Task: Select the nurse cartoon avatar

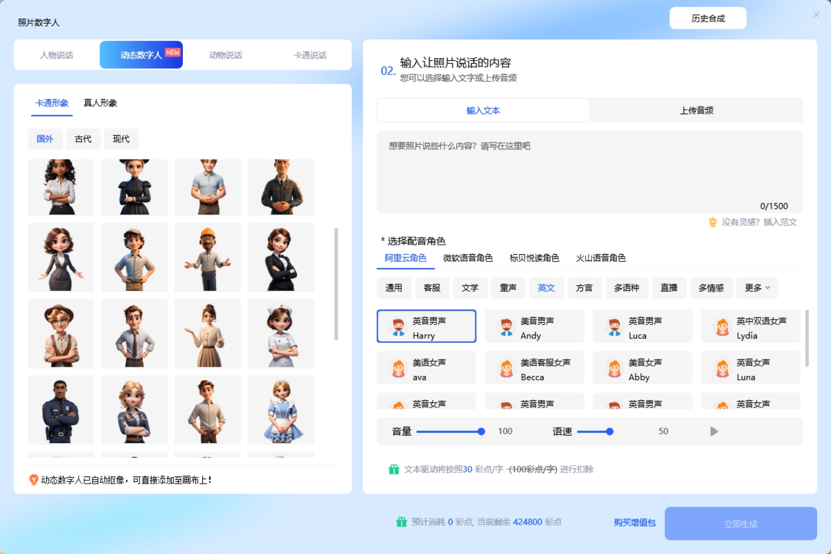Action: 281,334
